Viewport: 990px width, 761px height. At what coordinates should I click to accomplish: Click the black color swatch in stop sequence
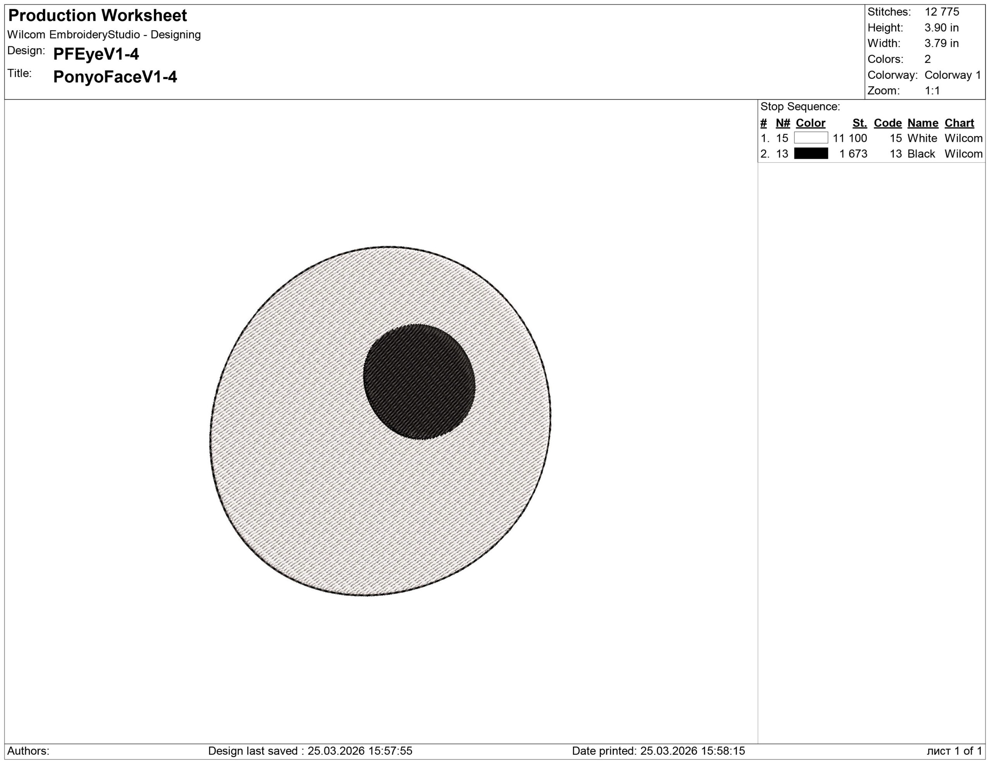pyautogui.click(x=811, y=153)
